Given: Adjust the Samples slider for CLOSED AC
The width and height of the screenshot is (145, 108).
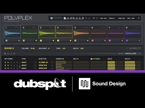Looking at the screenshot, I should pos(64,62).
